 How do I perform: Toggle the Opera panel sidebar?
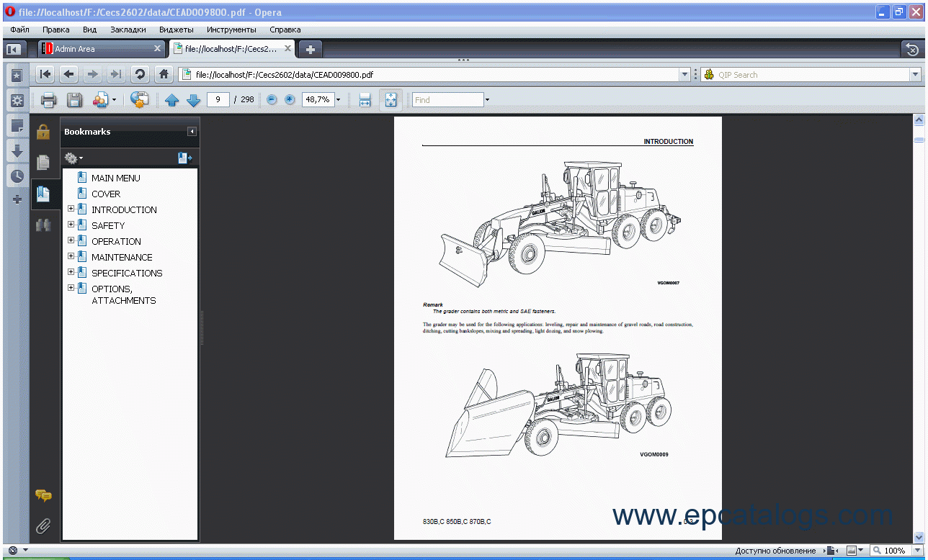pyautogui.click(x=13, y=49)
